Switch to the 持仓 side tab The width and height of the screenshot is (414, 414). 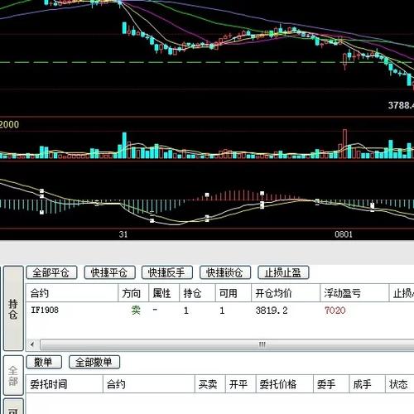(13, 308)
